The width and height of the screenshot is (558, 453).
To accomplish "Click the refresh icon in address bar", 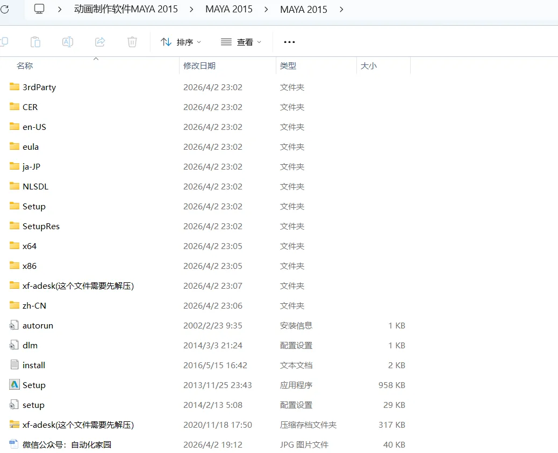I will pos(5,9).
